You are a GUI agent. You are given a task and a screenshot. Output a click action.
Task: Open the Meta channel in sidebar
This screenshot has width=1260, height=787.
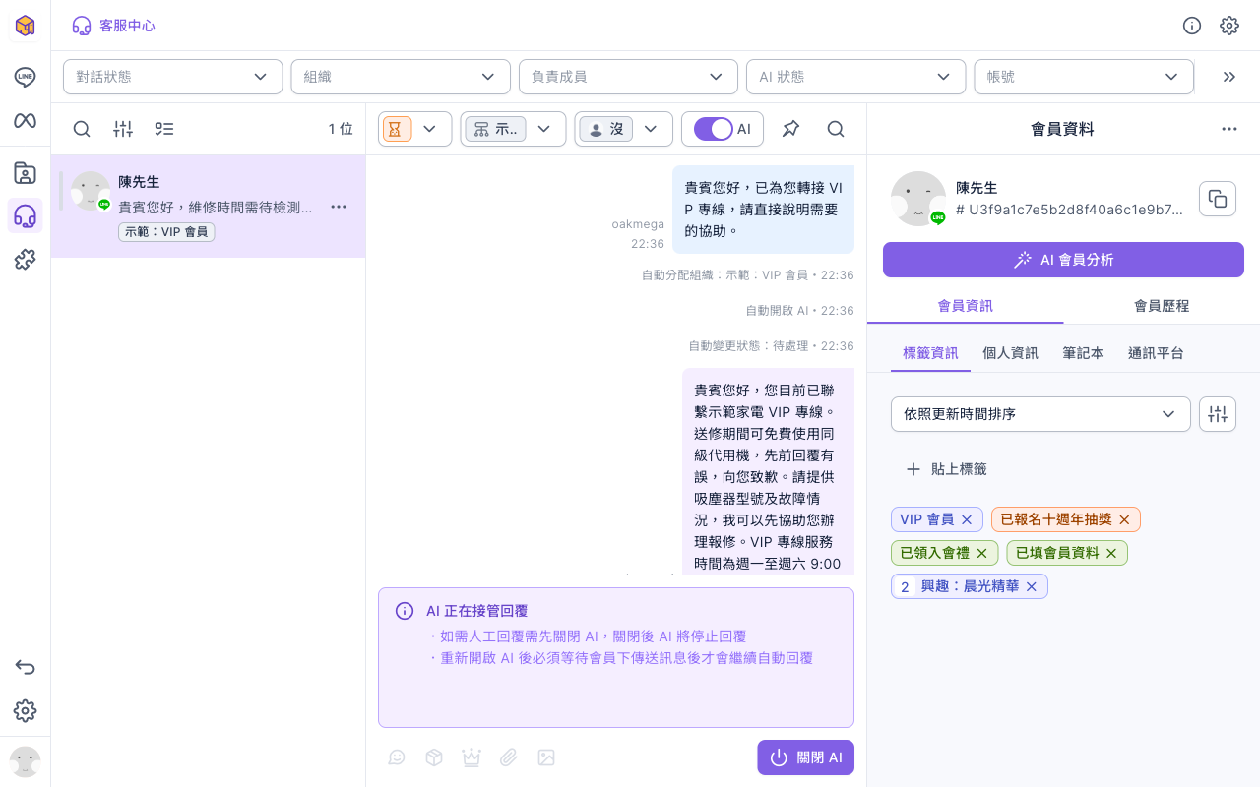[x=25, y=121]
